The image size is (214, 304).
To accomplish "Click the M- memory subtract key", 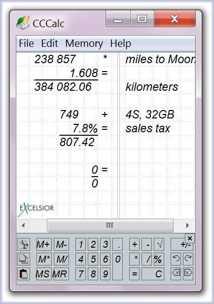I will tap(62, 244).
